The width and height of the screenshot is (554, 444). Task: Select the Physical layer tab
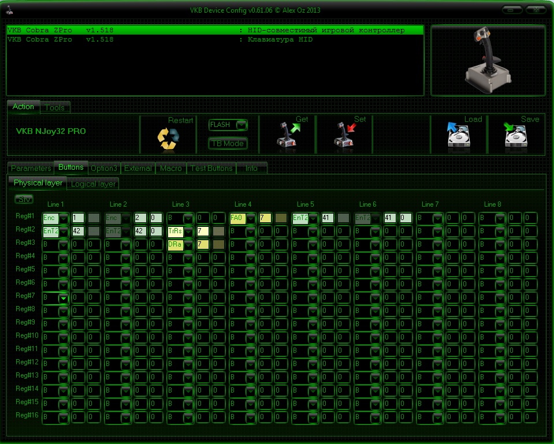(x=38, y=182)
